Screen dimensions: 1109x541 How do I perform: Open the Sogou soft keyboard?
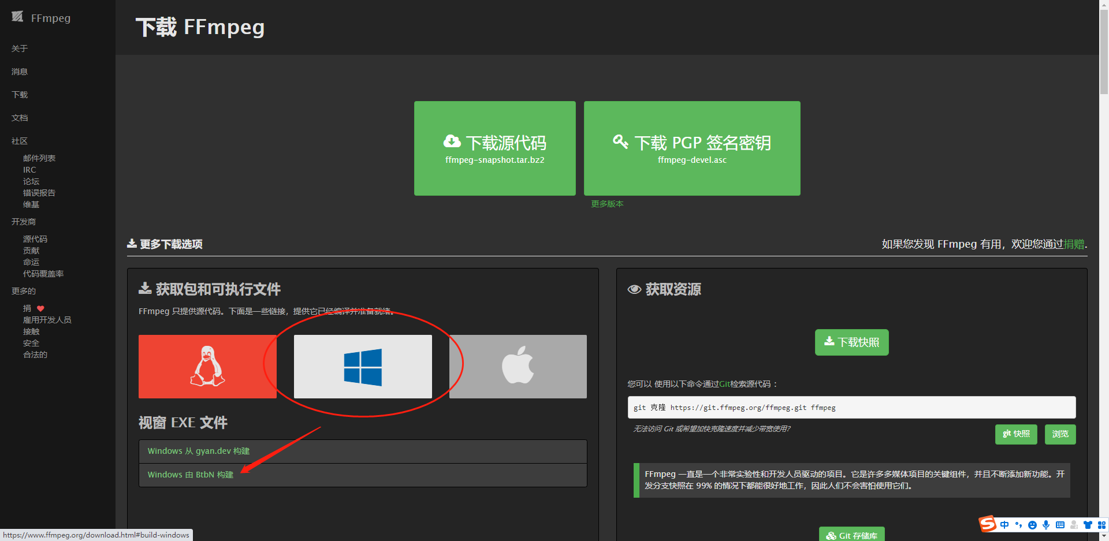point(1060,525)
